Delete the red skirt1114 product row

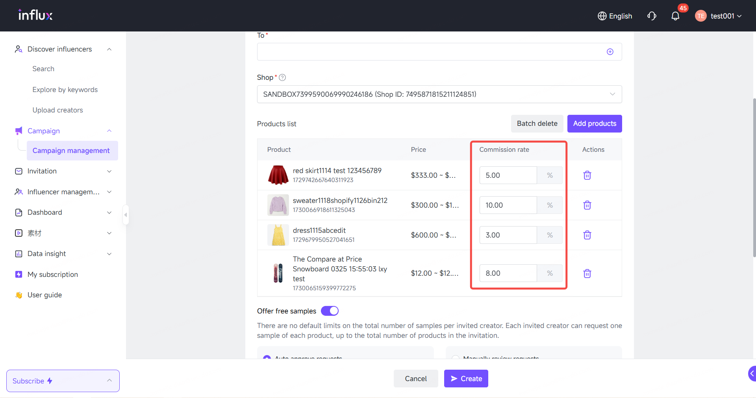point(587,175)
